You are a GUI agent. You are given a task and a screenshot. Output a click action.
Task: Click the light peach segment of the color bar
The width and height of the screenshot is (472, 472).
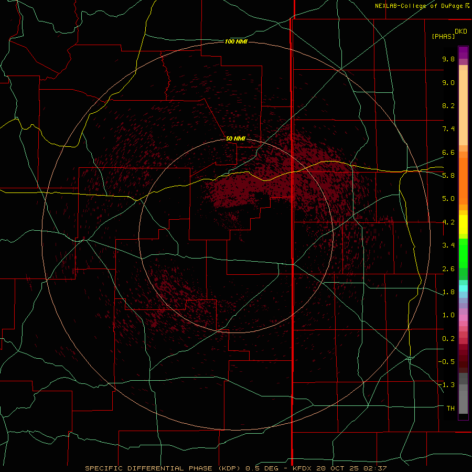(x=463, y=108)
